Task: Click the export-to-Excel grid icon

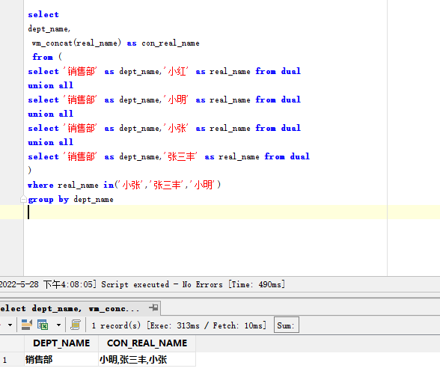Action: click(x=43, y=325)
